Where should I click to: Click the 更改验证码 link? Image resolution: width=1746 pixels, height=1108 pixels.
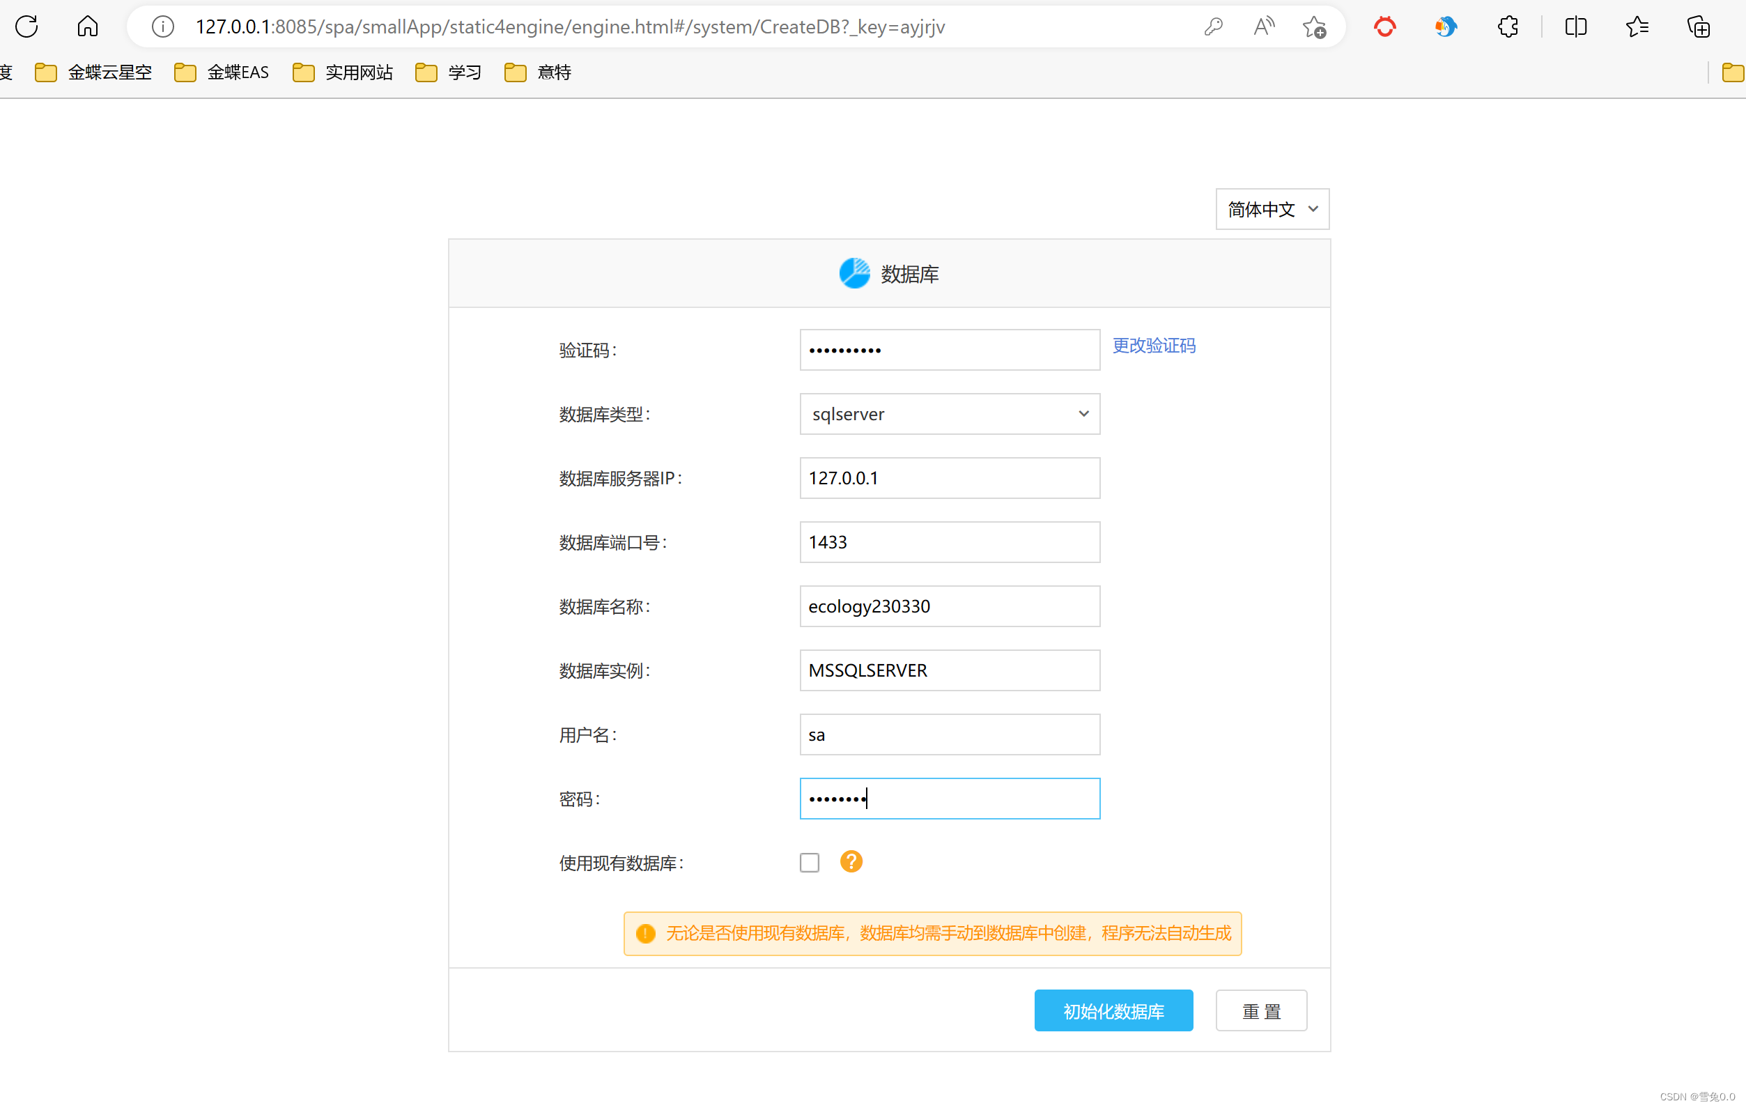pyautogui.click(x=1154, y=346)
